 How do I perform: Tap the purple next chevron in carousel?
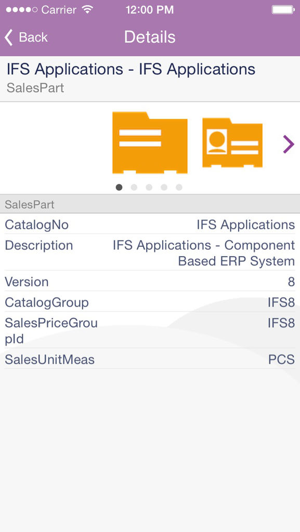coord(289,144)
